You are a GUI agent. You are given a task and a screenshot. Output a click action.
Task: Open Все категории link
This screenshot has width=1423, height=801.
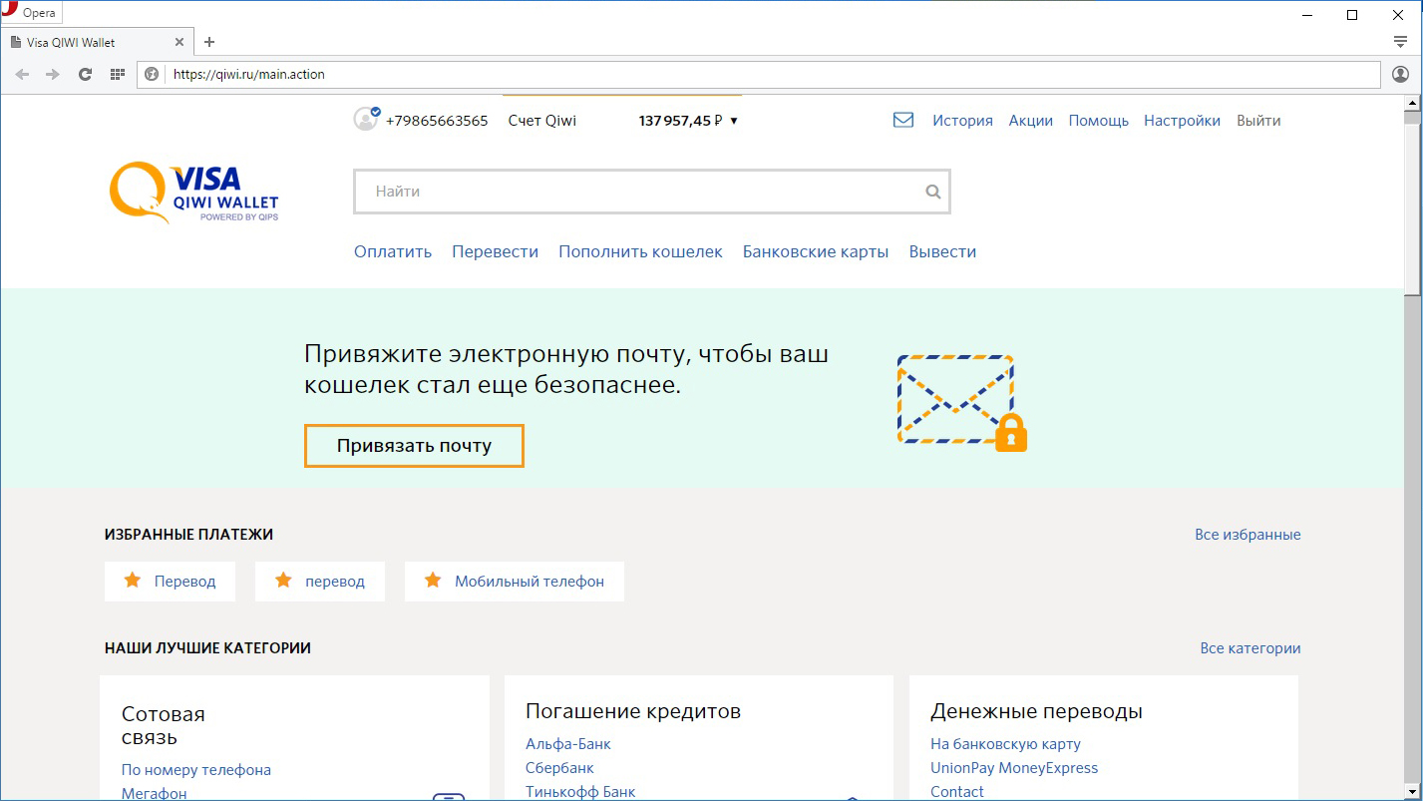tap(1250, 648)
